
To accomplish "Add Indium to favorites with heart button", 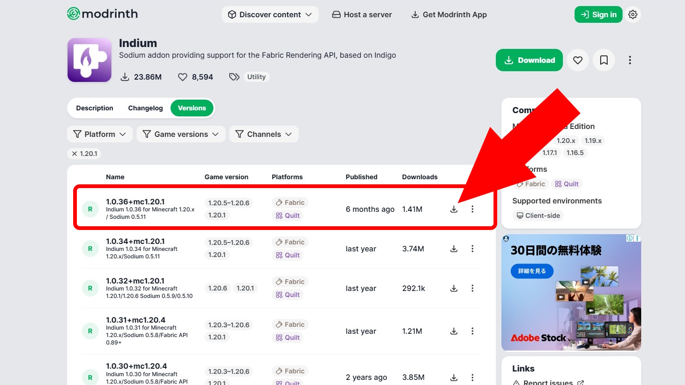I will click(x=578, y=60).
